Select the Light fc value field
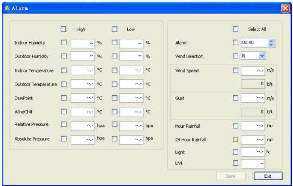Image resolution: width=293 pixels, height=186 pixels. tap(253, 152)
